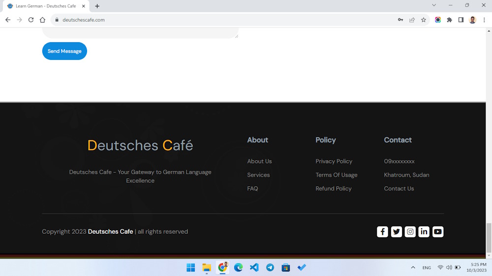492x276 pixels.
Task: Open the LinkedIn social icon in footer
Action: 424,231
